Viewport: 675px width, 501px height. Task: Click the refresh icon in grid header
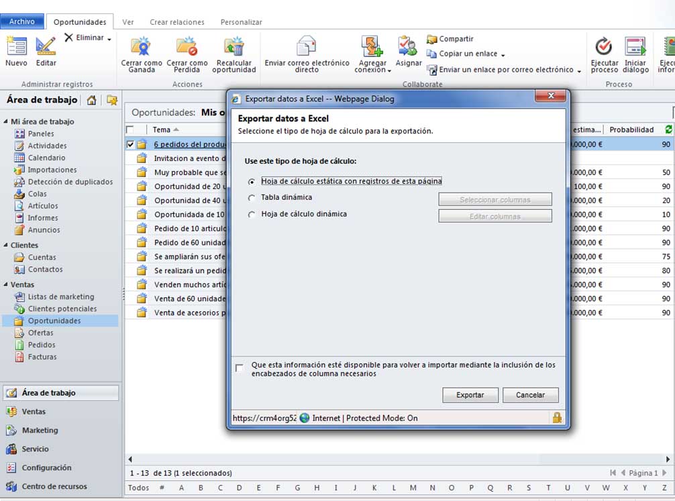[x=668, y=129]
